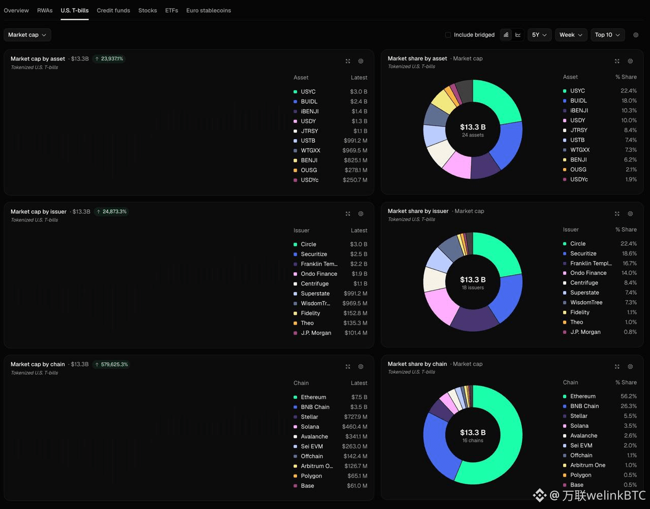Switch to line chart view icon
The image size is (650, 509).
(x=518, y=35)
